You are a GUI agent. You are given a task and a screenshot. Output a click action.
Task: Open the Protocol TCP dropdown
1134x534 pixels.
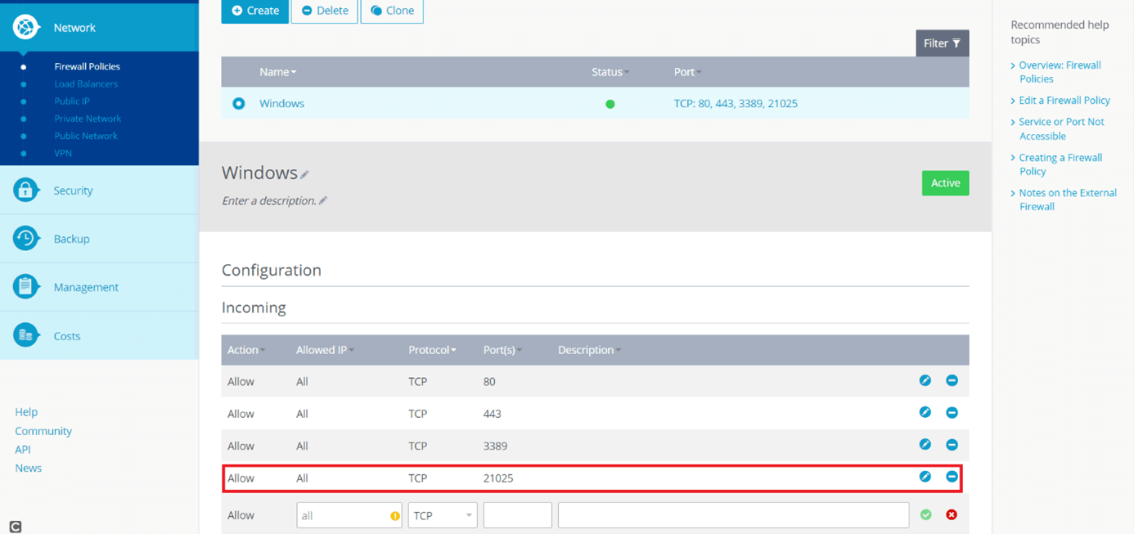point(443,515)
